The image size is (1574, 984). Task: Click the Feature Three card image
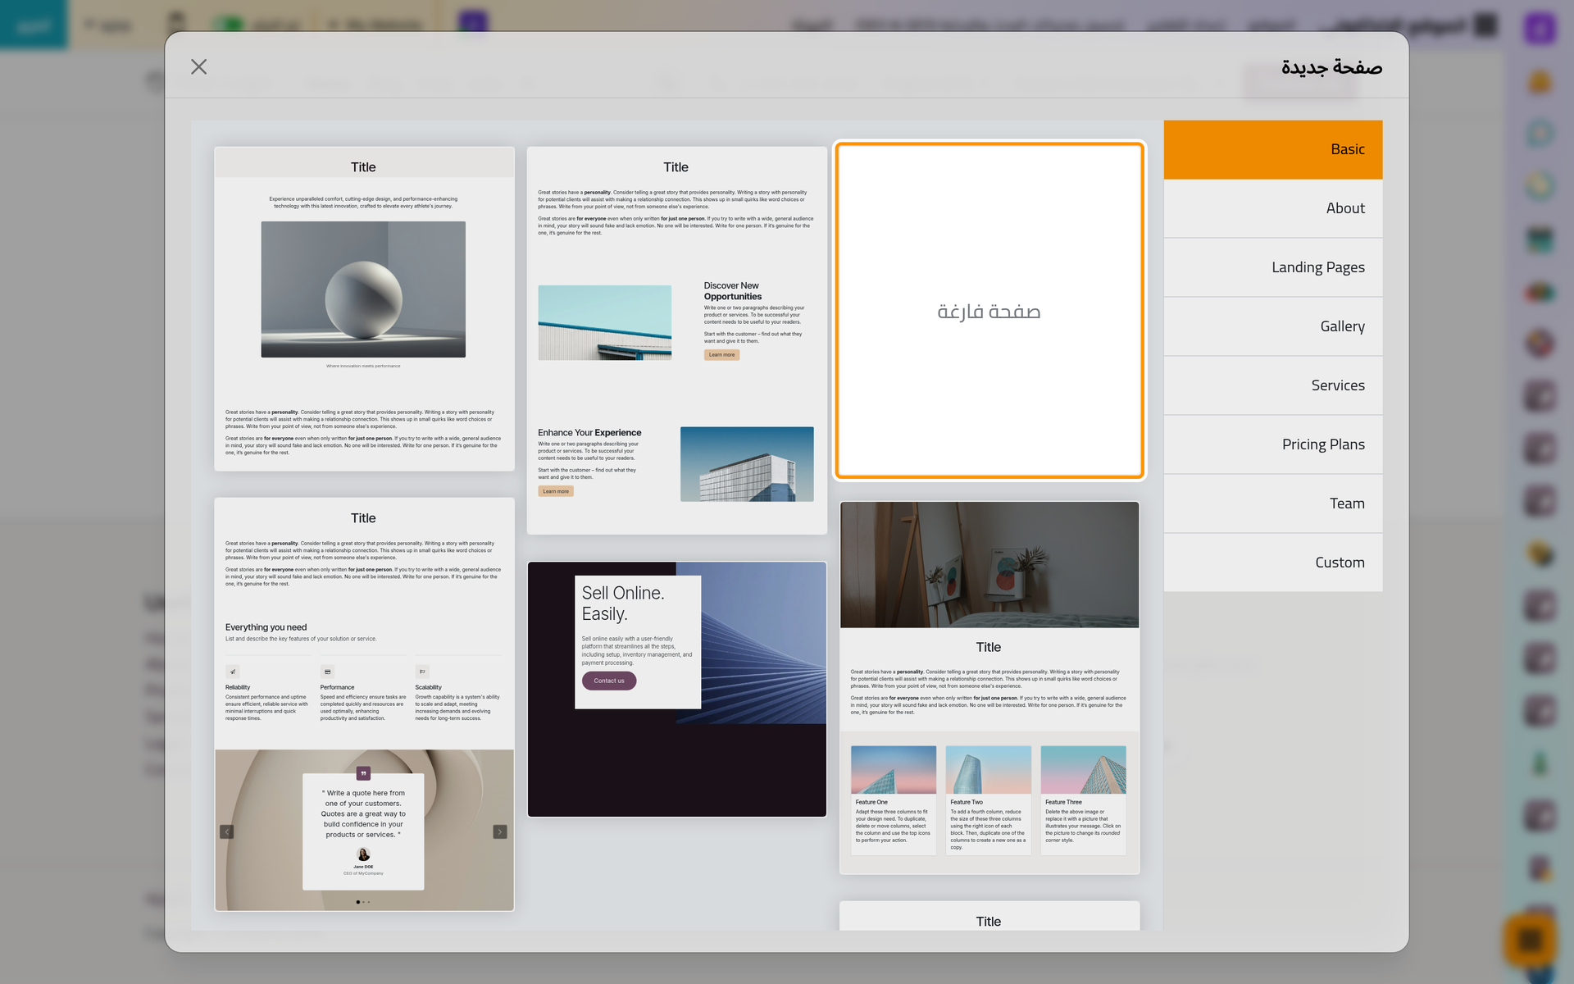tap(1083, 770)
